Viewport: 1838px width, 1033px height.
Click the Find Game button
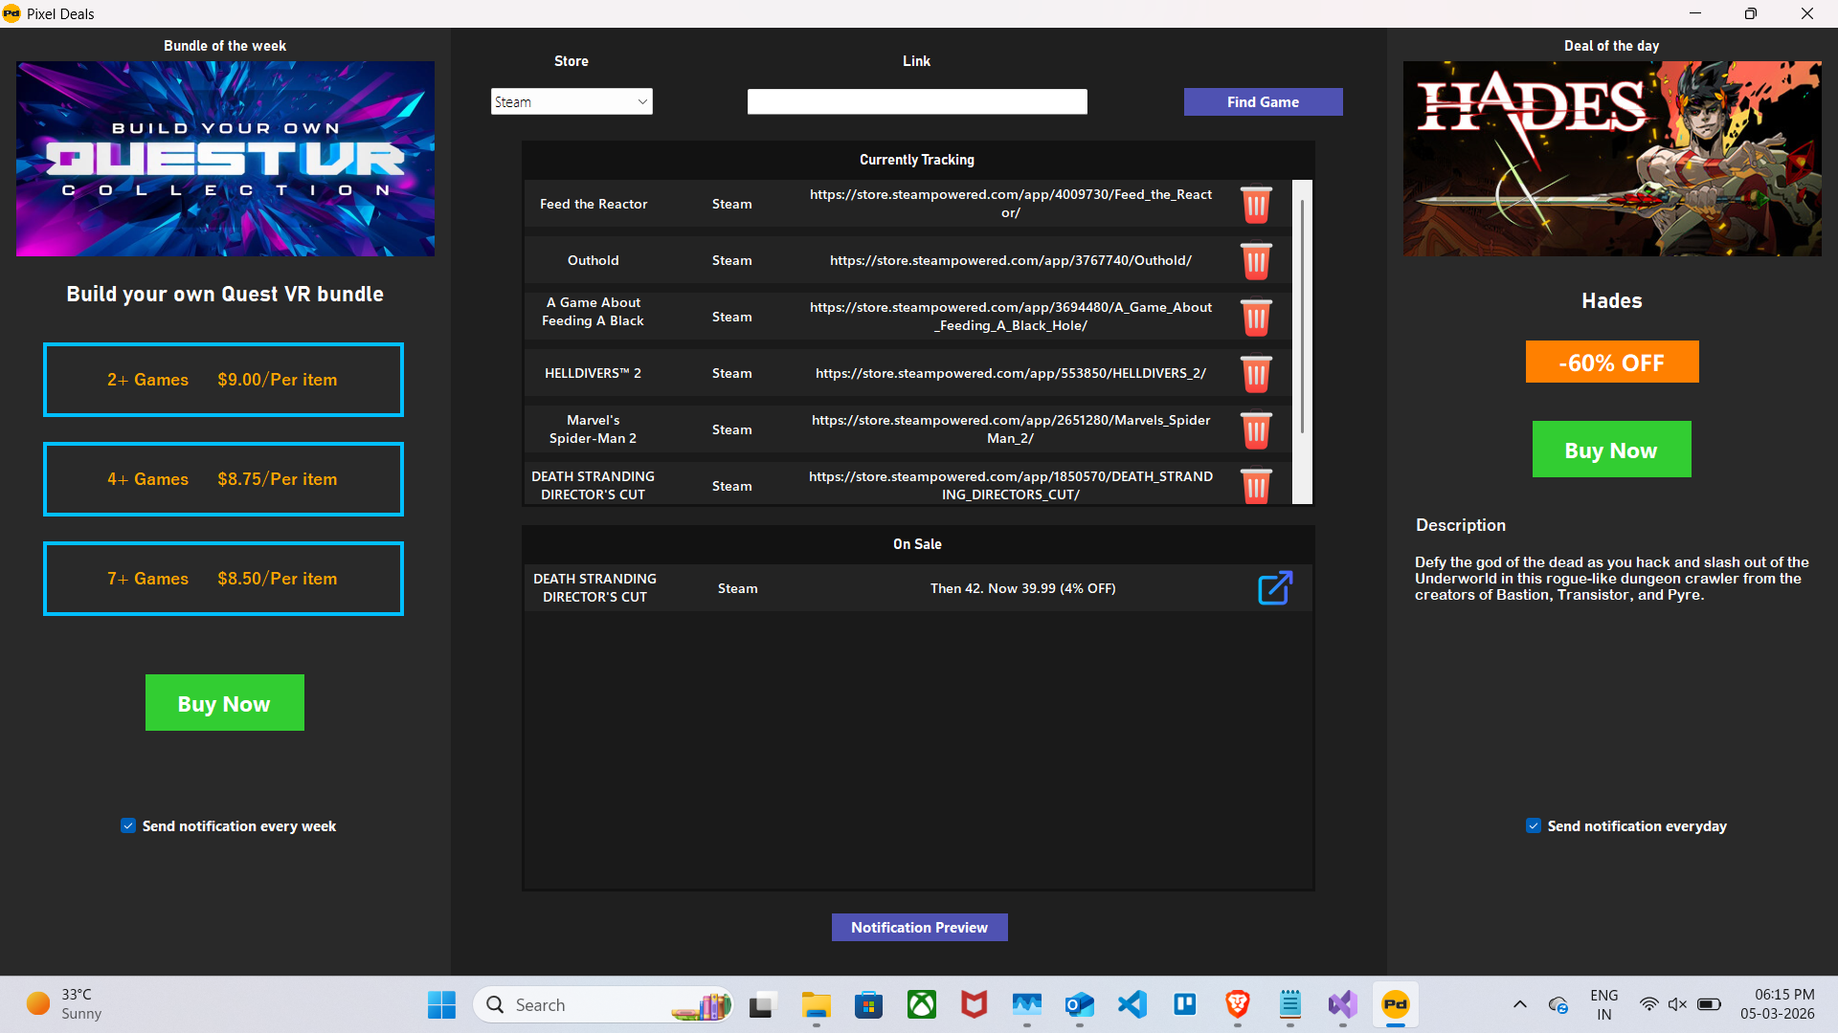click(1263, 101)
